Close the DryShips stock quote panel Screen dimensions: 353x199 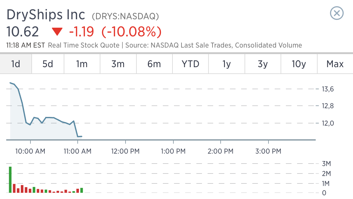(x=337, y=13)
